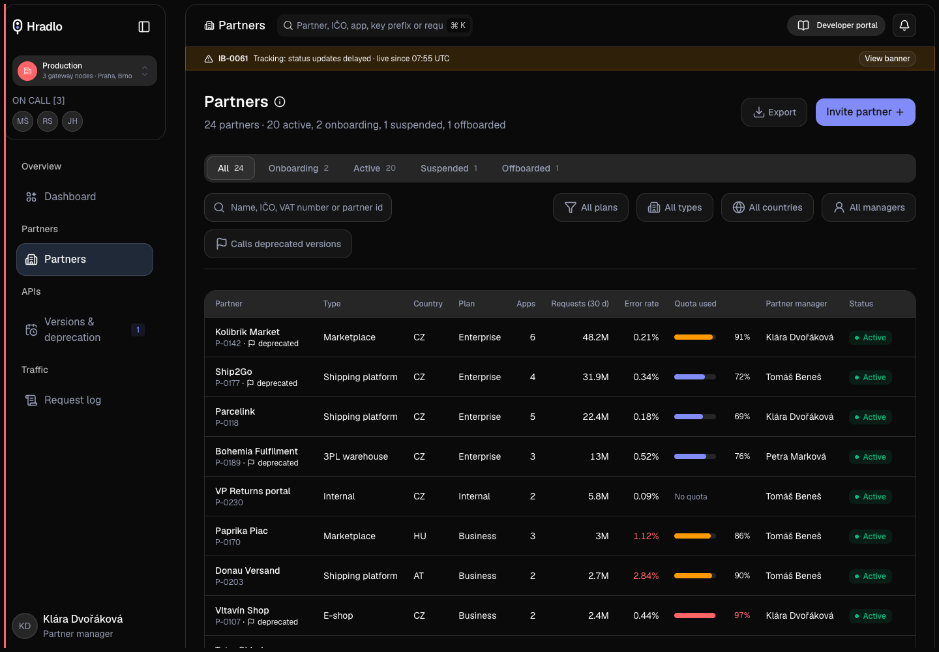This screenshot has height=652, width=939.
Task: Click the Dashboard sidebar icon
Action: pyautogui.click(x=31, y=197)
